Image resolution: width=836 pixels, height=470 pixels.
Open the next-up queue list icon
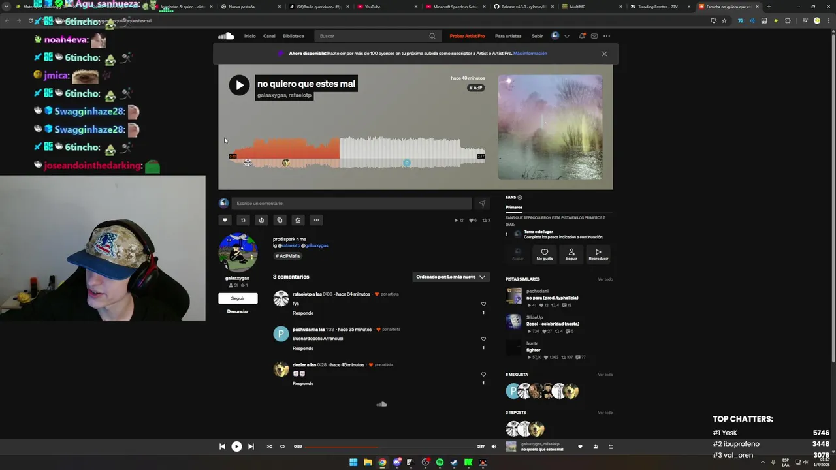(611, 446)
